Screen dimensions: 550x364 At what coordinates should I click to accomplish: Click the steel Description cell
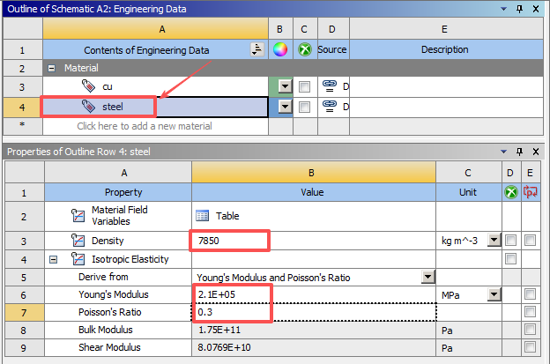pos(446,107)
